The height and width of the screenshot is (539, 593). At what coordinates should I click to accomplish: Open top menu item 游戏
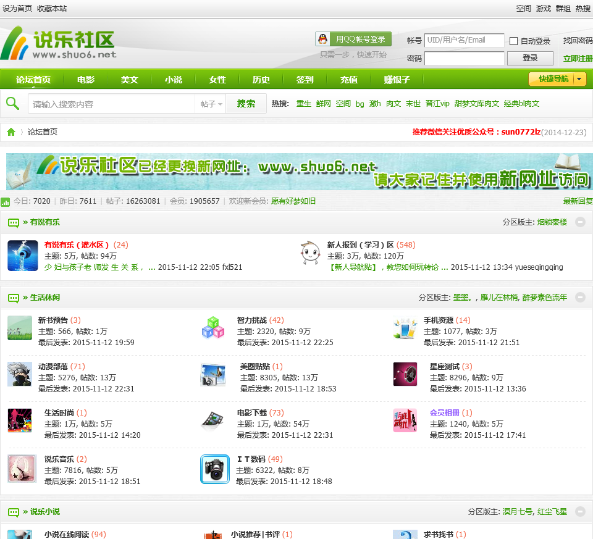(x=543, y=8)
